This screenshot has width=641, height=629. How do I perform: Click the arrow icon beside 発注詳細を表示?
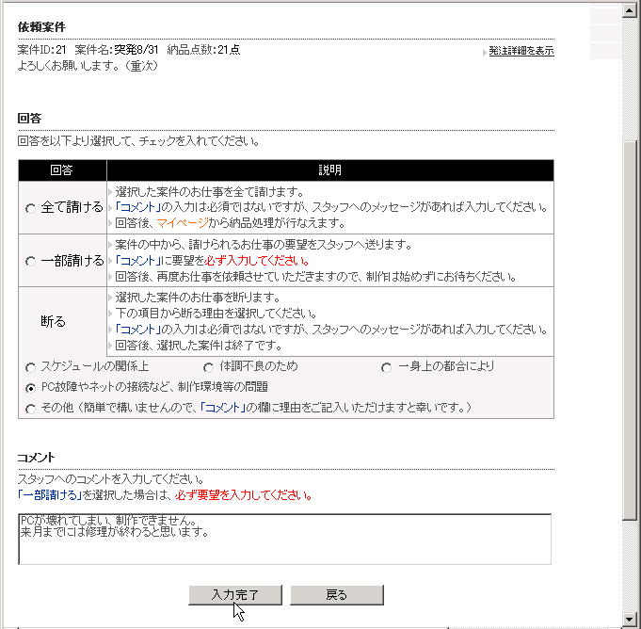click(484, 52)
